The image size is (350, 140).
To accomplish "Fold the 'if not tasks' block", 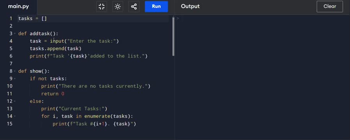I will (15, 79).
